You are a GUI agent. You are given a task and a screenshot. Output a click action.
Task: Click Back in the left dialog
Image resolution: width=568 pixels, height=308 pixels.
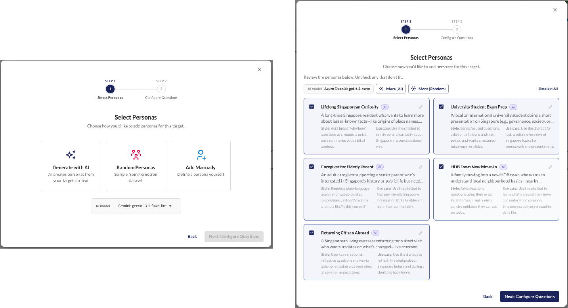tap(192, 236)
